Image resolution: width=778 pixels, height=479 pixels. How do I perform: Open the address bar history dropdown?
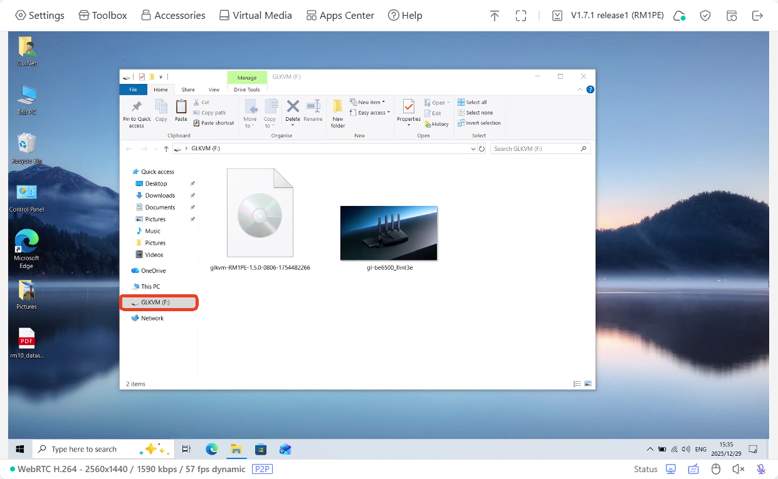pos(473,148)
